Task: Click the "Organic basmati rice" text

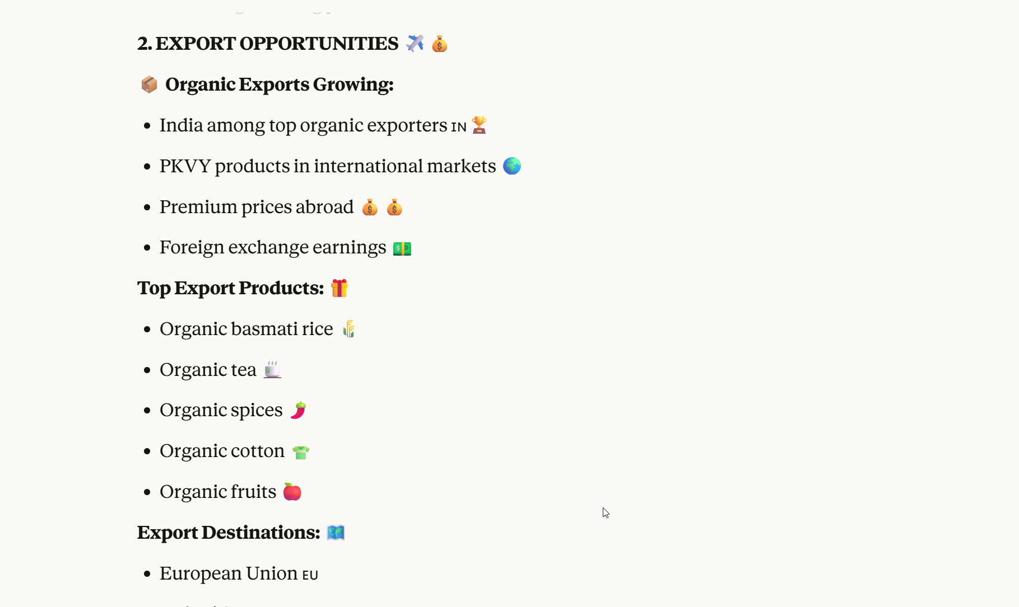Action: tap(246, 329)
